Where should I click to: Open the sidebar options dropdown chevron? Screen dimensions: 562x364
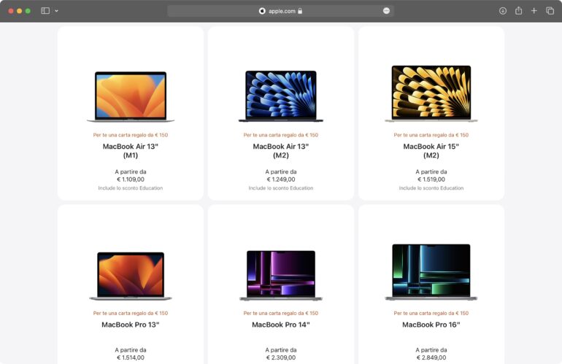(x=57, y=11)
